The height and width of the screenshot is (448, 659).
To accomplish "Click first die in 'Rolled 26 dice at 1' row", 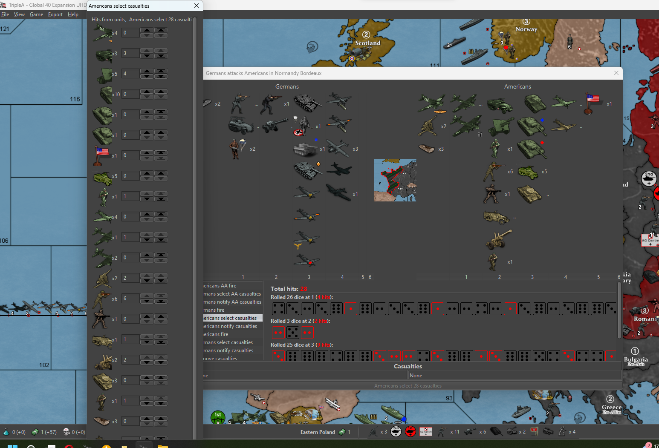I will (278, 308).
